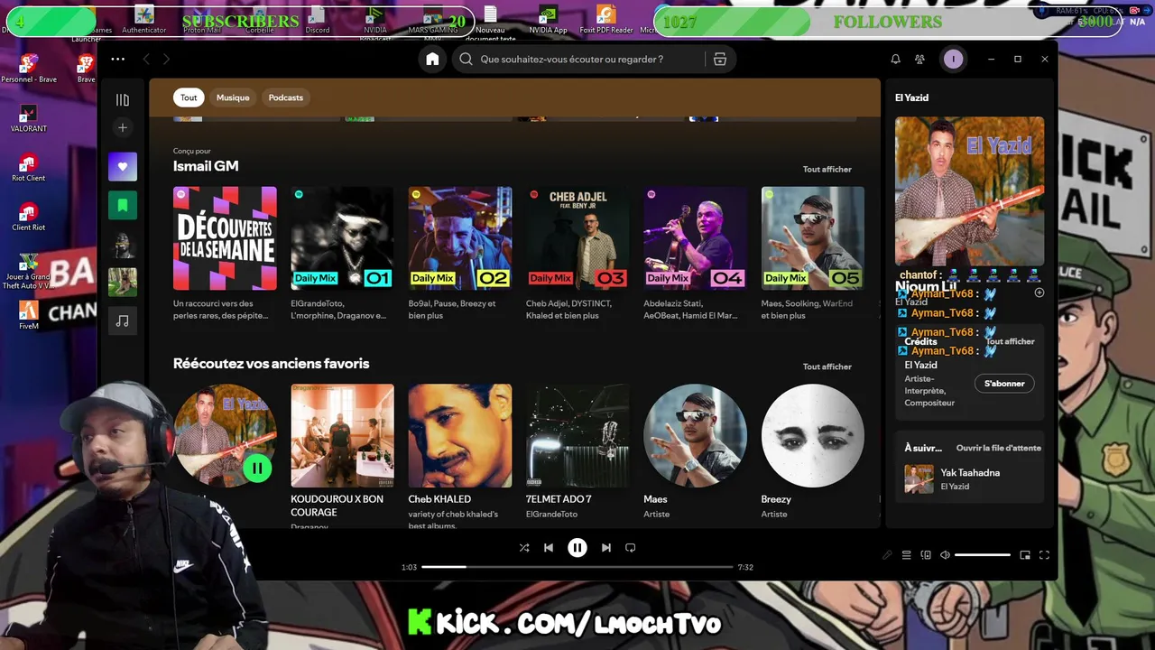This screenshot has height=650, width=1155.
Task: Seek in the song progress bar
Action: tap(577, 567)
